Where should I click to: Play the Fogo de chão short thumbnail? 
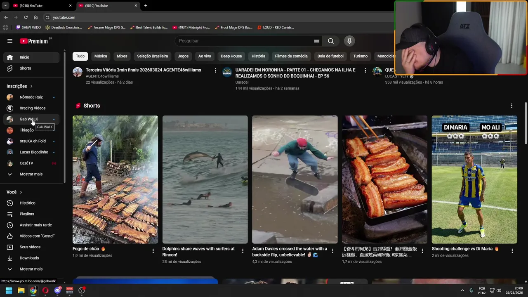tap(115, 179)
